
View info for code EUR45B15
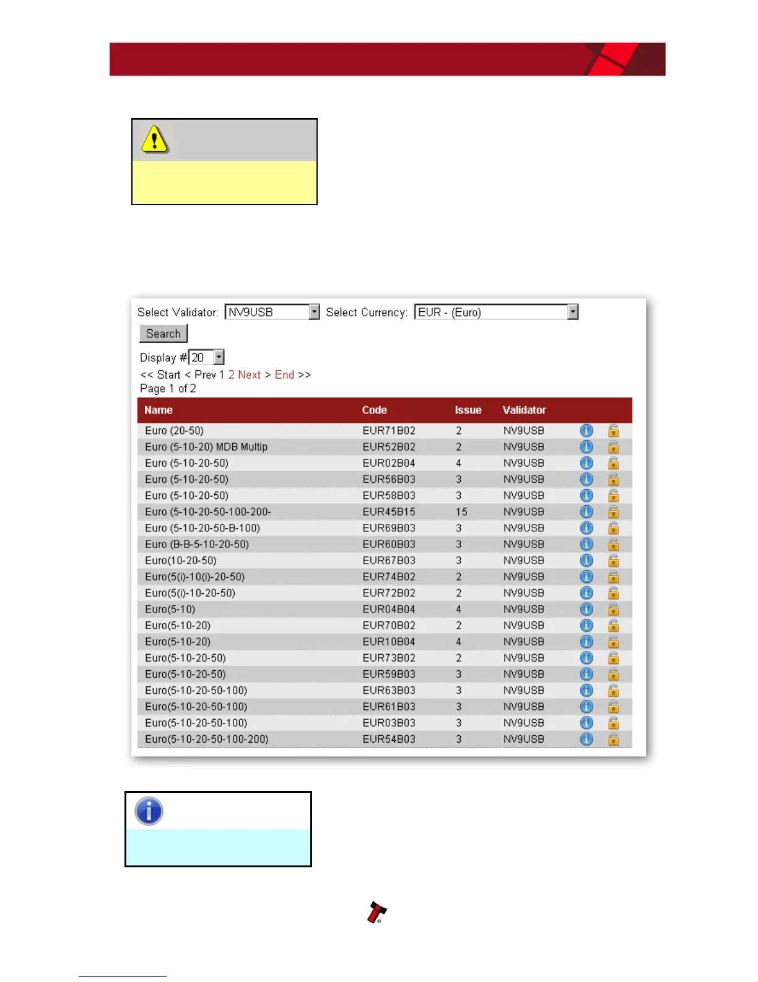click(x=586, y=511)
